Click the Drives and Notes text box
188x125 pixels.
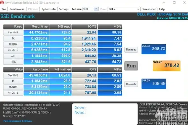(105, 114)
